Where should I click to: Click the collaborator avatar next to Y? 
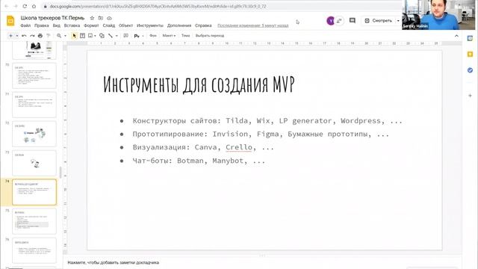[x=339, y=21]
